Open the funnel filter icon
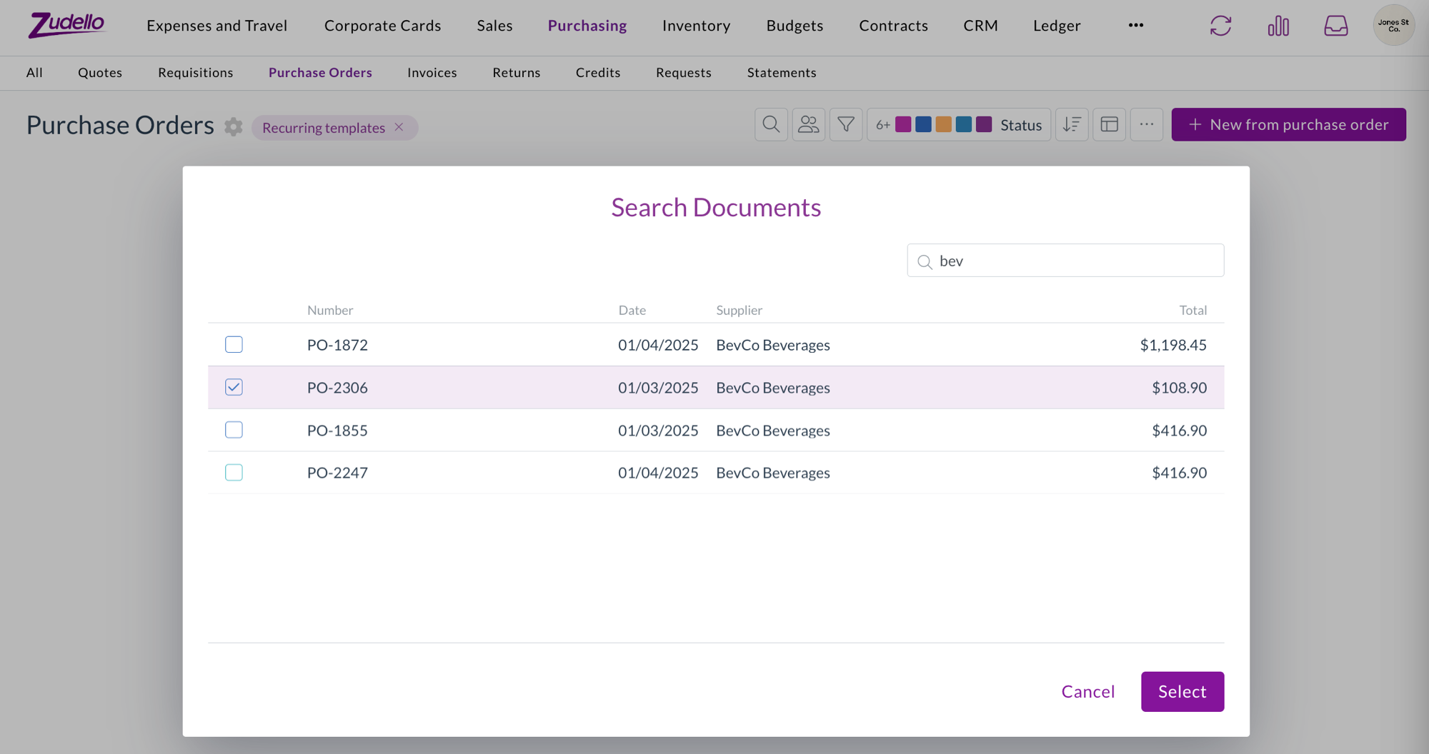Screen dimensions: 1429x754 click(x=845, y=124)
